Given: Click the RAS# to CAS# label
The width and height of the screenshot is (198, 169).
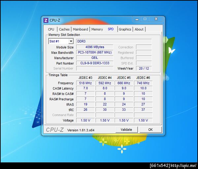Looking at the screenshot, I should (x=63, y=94).
